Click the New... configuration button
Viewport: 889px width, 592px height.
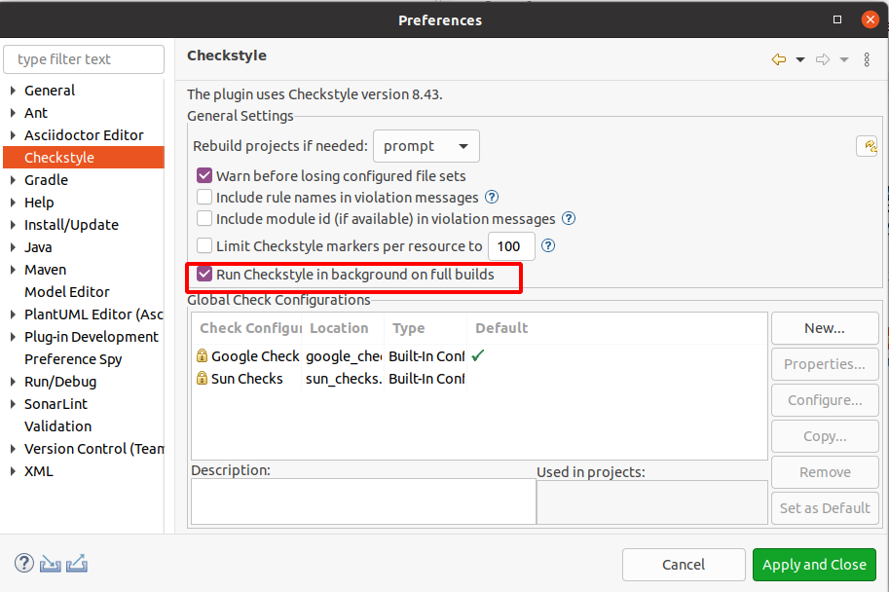825,328
